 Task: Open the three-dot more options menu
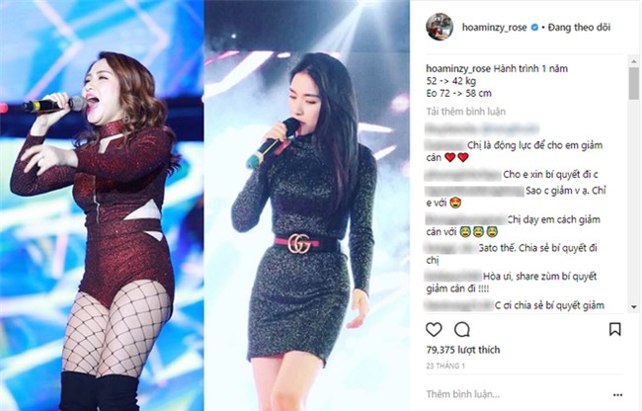tap(618, 395)
